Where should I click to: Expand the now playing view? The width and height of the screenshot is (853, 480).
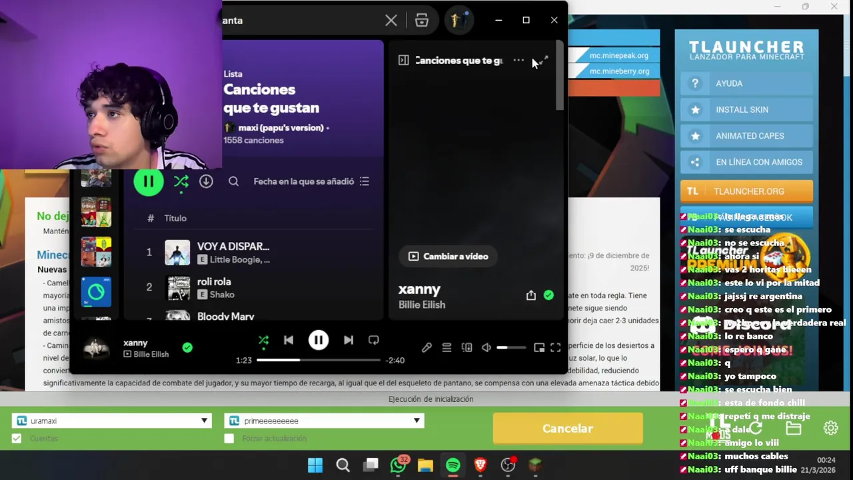tap(543, 61)
